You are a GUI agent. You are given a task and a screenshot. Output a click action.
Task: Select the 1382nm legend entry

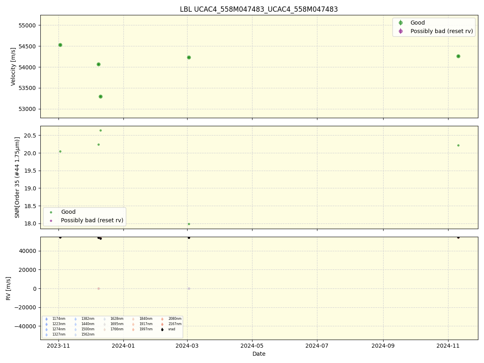tap(84, 319)
